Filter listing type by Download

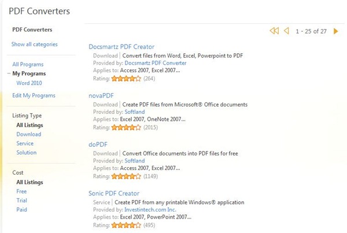click(x=28, y=134)
